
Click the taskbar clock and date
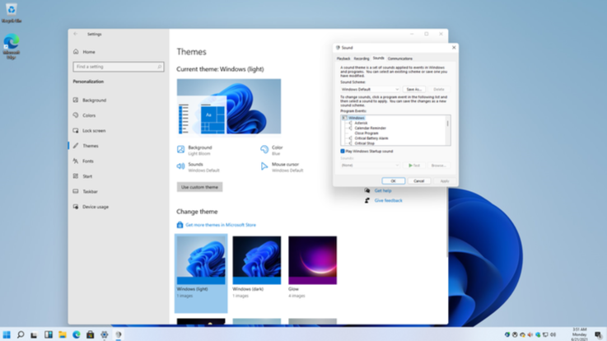(x=580, y=334)
